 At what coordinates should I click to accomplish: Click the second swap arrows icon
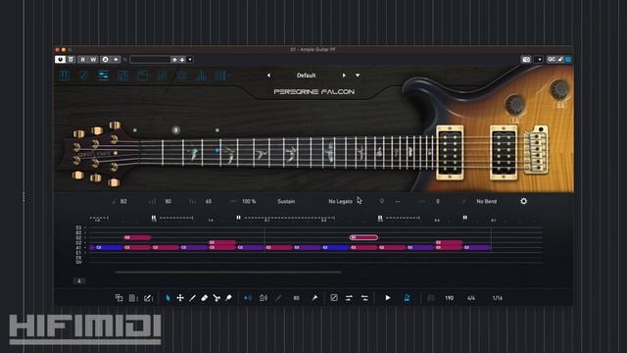click(364, 298)
